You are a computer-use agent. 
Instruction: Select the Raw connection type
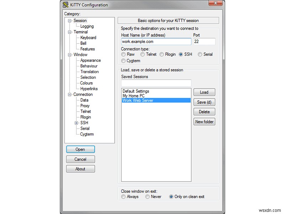coord(123,55)
